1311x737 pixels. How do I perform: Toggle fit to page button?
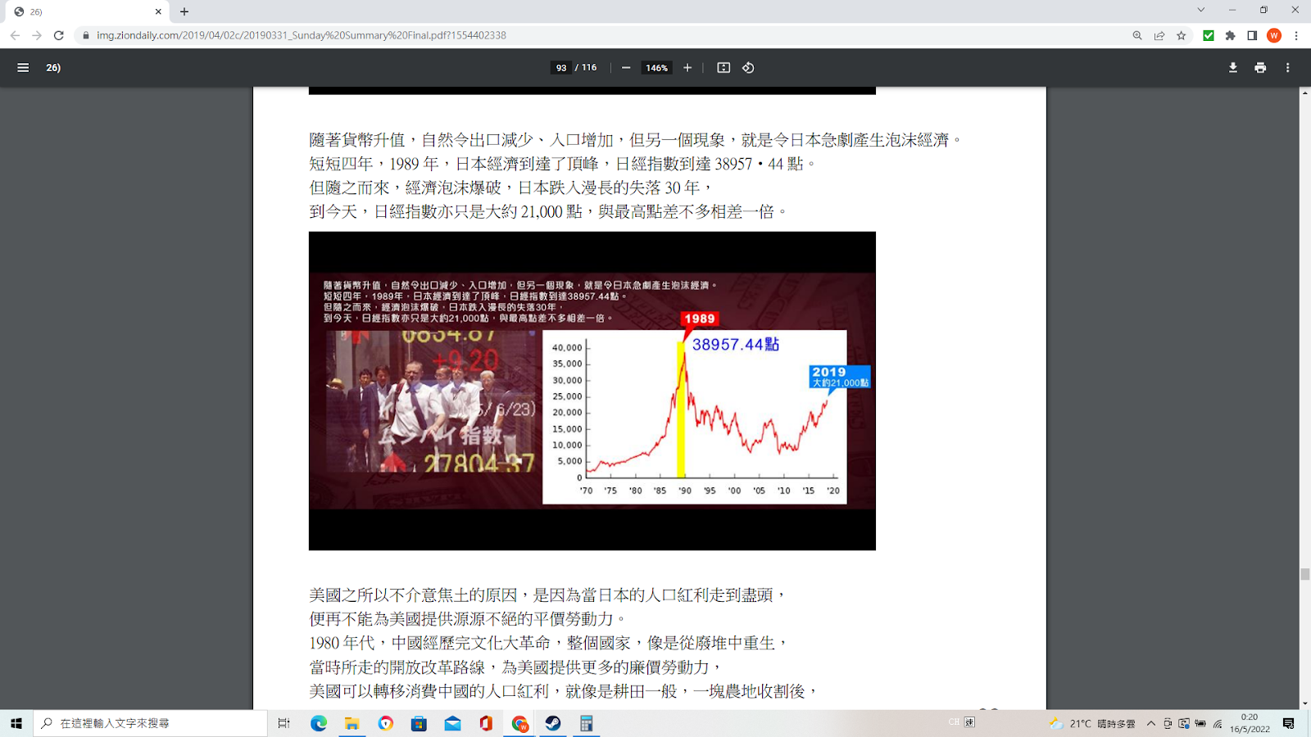click(x=724, y=68)
